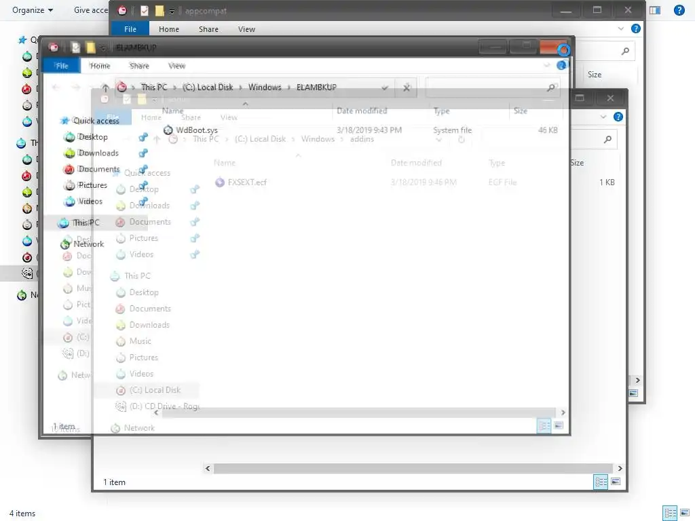Viewport: 695px width, 521px height.
Task: Open the File tab in the ELAMBKUP window
Action: [x=62, y=66]
